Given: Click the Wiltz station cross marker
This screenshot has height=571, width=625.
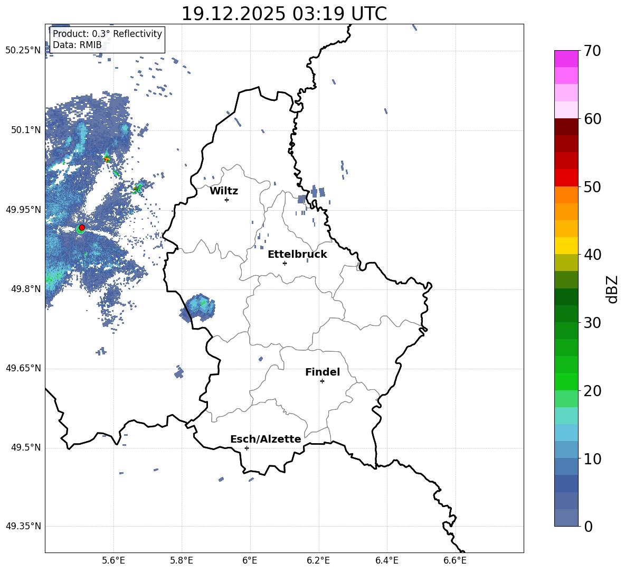Looking at the screenshot, I should click(x=227, y=200).
